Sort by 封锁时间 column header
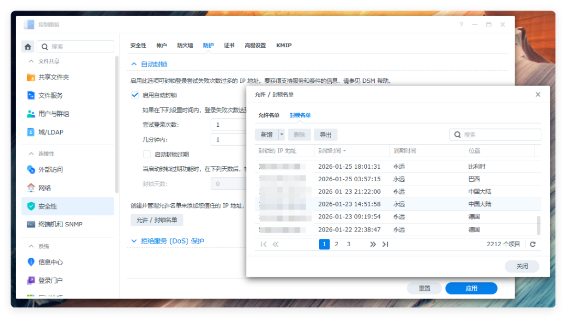Screen dimensions: 566x318 (x=352, y=151)
